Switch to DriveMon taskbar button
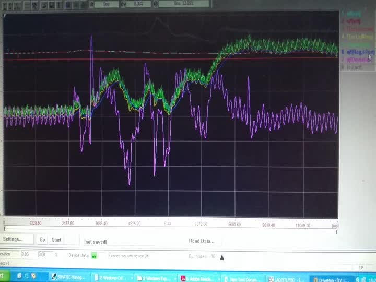Viewport: 376px width, 282px height. pos(332,279)
